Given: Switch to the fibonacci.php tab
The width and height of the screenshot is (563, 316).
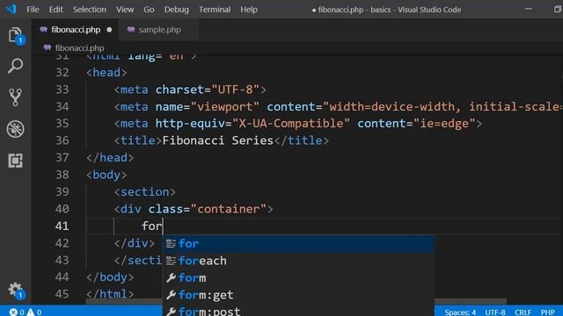Looking at the screenshot, I should (x=76, y=30).
